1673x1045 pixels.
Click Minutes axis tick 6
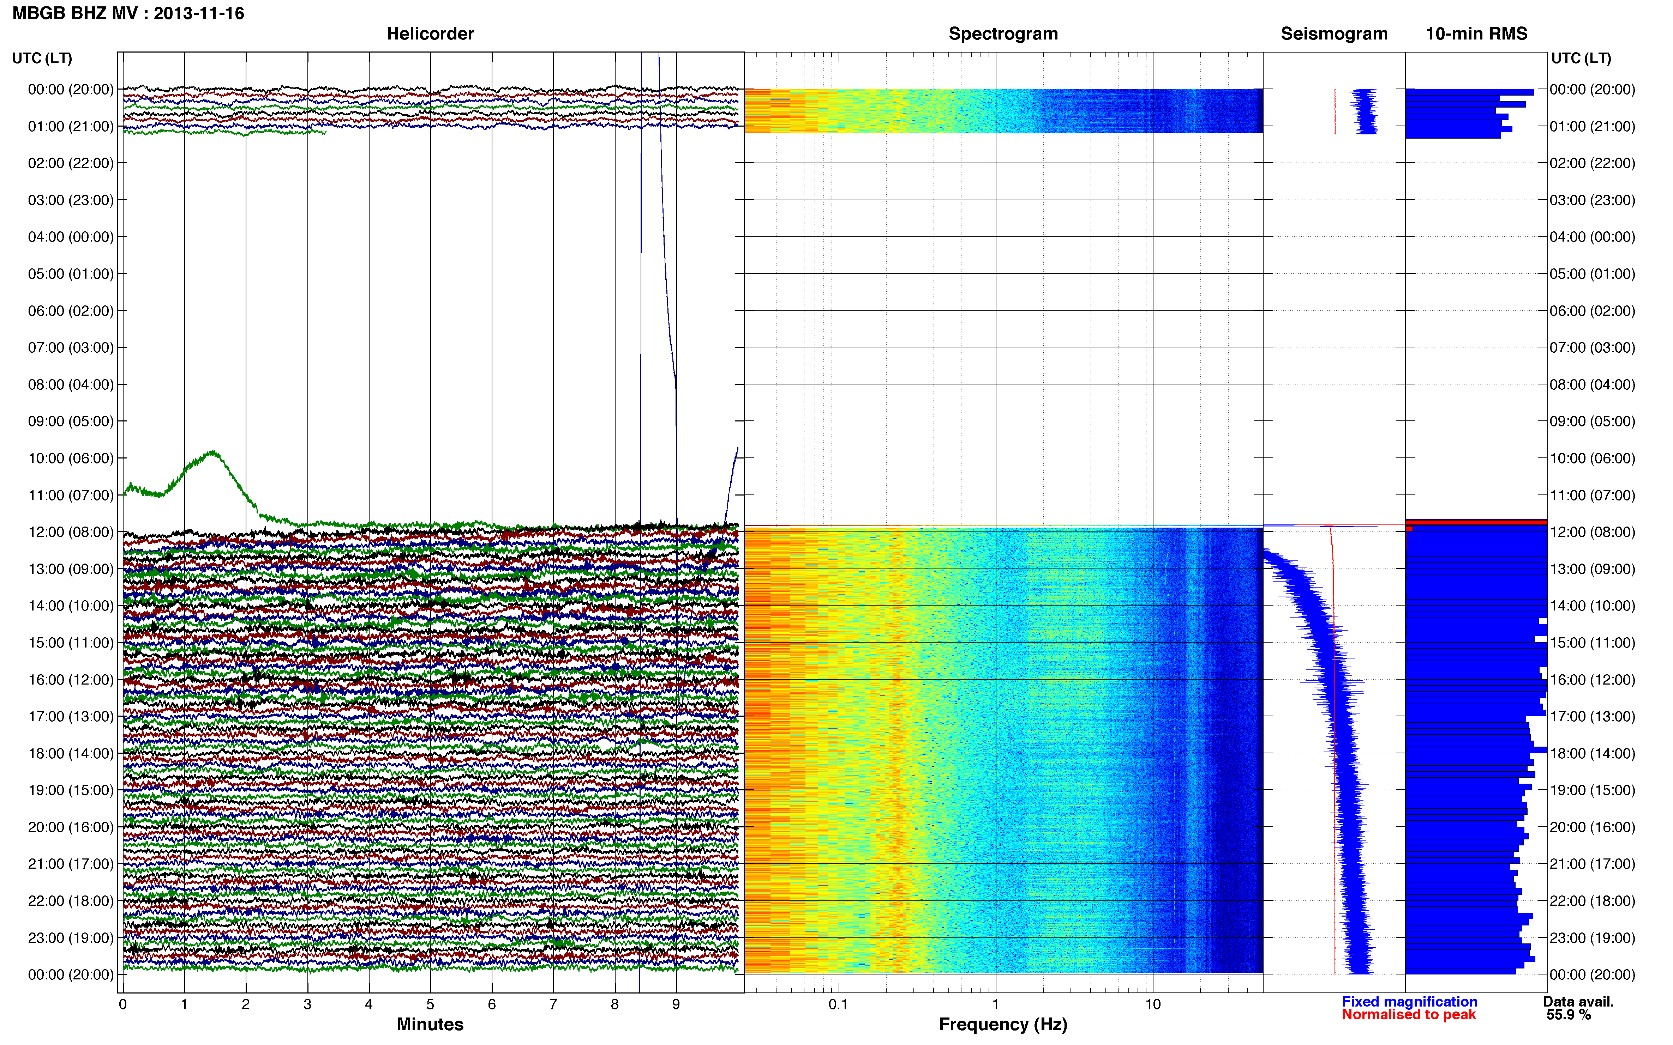tap(492, 1004)
